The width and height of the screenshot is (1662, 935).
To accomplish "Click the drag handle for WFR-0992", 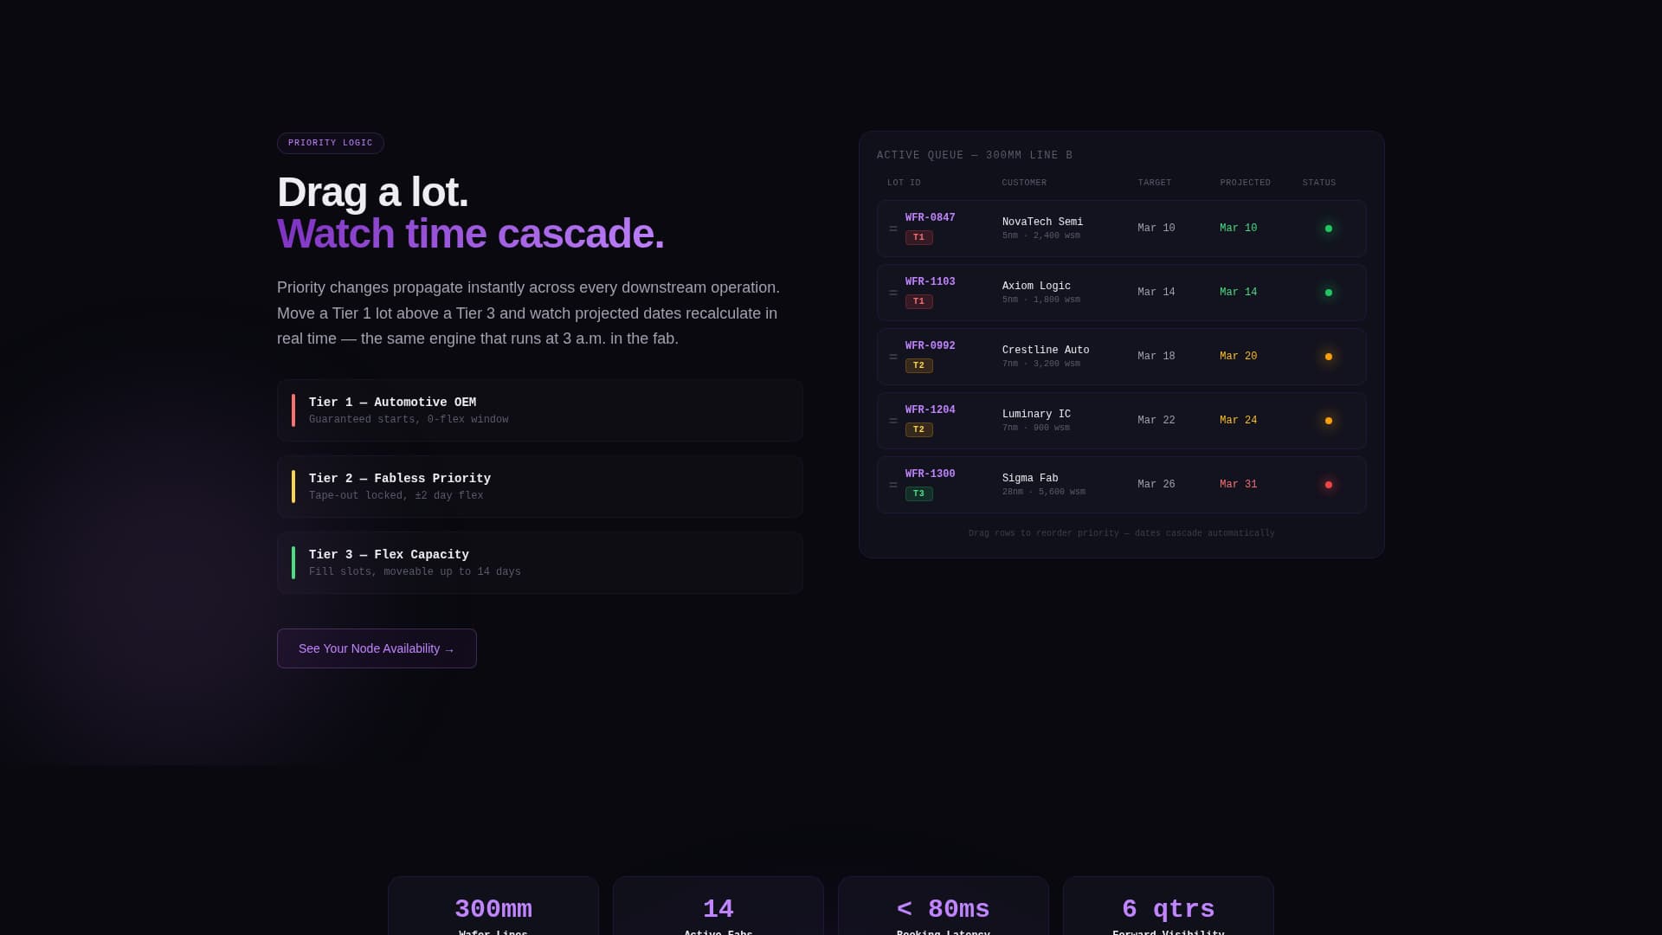I will (893, 357).
